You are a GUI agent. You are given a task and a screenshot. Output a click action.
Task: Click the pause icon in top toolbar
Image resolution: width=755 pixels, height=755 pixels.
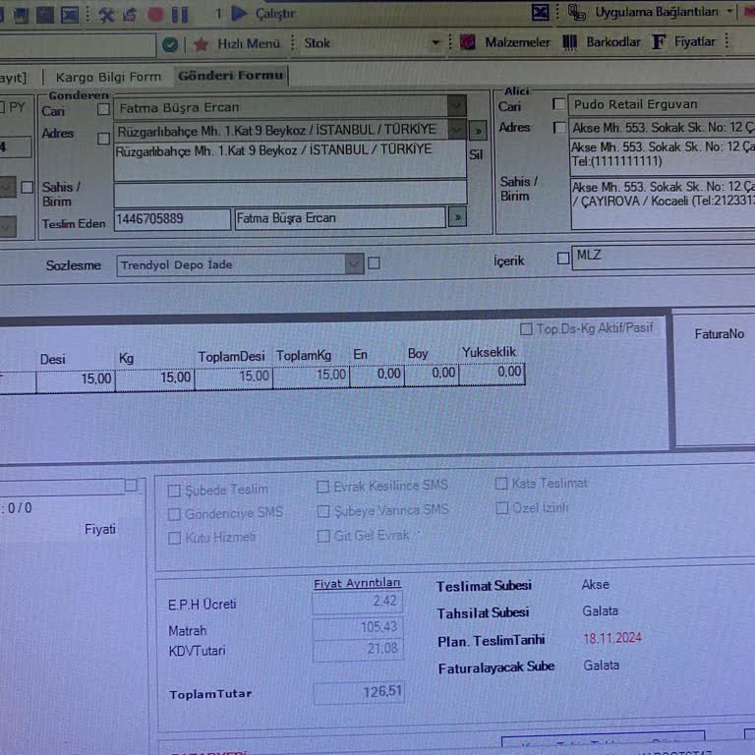click(179, 15)
